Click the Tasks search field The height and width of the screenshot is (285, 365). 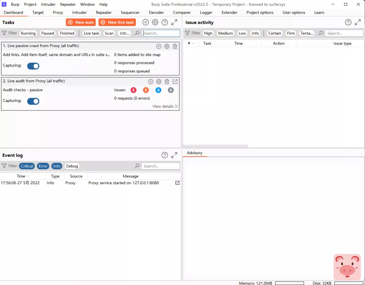point(161,33)
